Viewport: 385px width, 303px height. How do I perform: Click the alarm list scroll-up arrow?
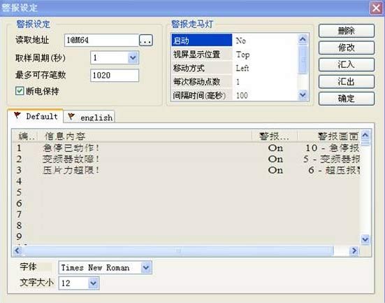[365, 135]
